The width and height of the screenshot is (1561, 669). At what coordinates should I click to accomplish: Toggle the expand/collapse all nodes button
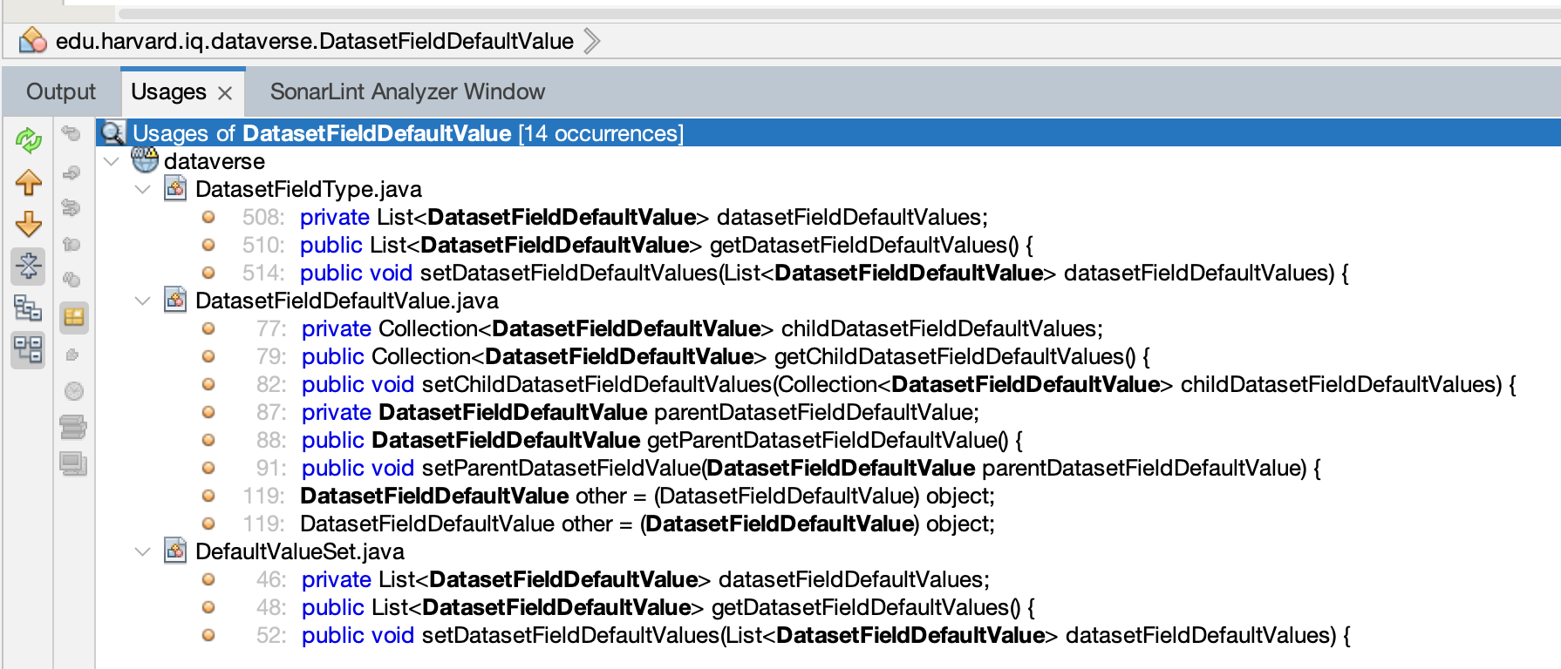point(28,266)
